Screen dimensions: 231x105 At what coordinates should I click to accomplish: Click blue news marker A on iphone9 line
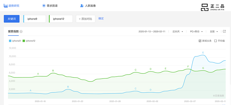[31, 90]
